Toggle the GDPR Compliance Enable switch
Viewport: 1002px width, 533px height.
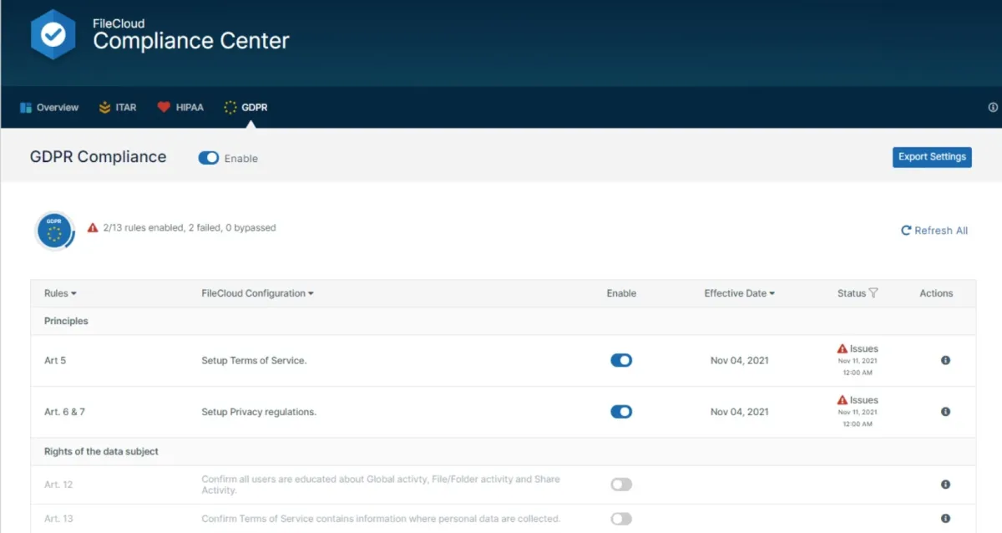point(209,158)
